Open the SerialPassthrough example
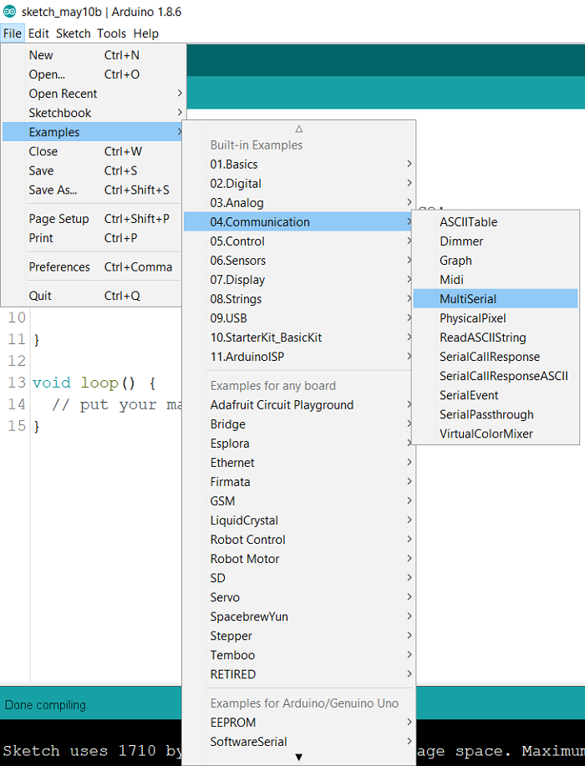Viewport: 585px width, 766px height. click(486, 414)
